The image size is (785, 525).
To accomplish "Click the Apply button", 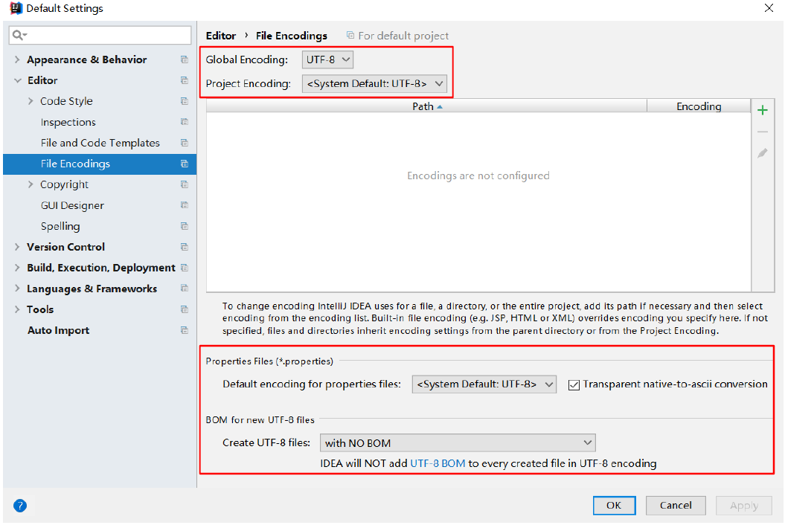I will pyautogui.click(x=744, y=506).
